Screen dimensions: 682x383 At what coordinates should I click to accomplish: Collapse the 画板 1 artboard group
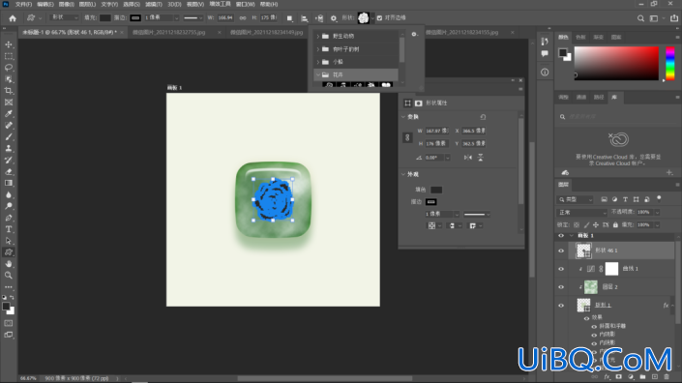pos(571,236)
